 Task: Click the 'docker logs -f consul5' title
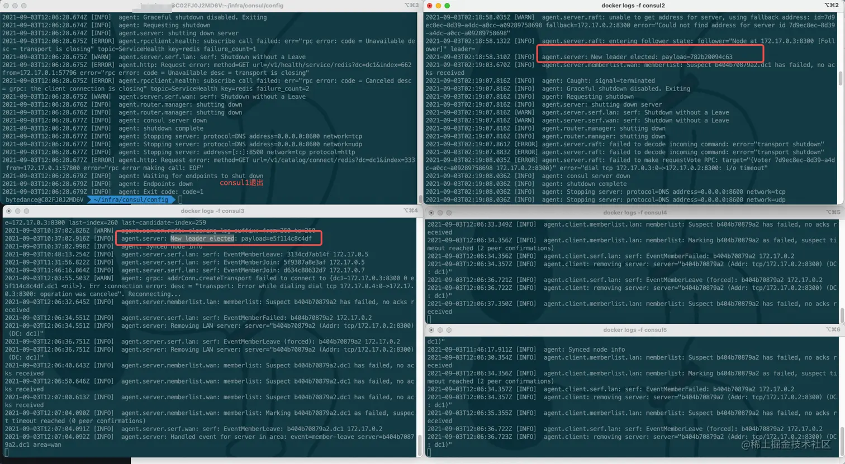(635, 330)
